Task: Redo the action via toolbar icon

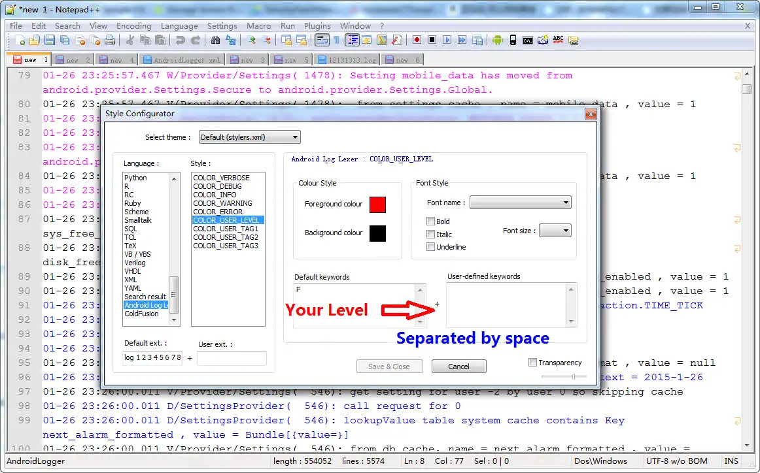Action: 196,41
